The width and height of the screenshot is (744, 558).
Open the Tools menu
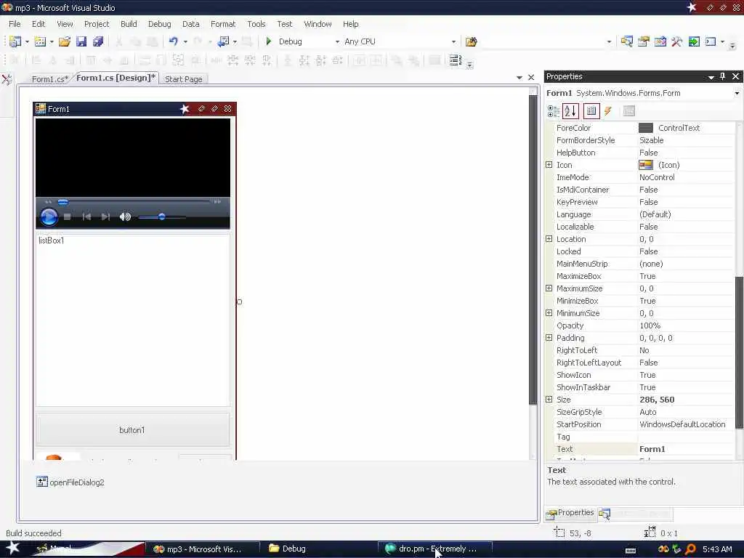[x=256, y=24]
